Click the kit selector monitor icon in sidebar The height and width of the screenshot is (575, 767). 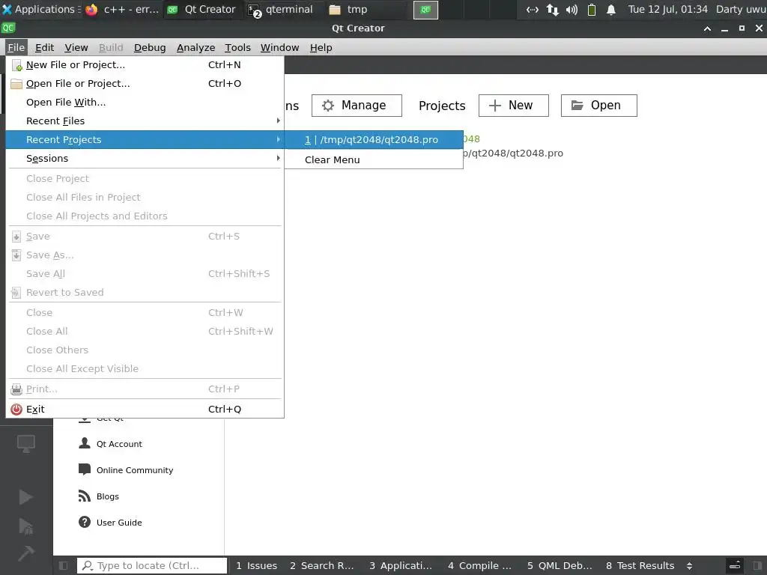[26, 443]
